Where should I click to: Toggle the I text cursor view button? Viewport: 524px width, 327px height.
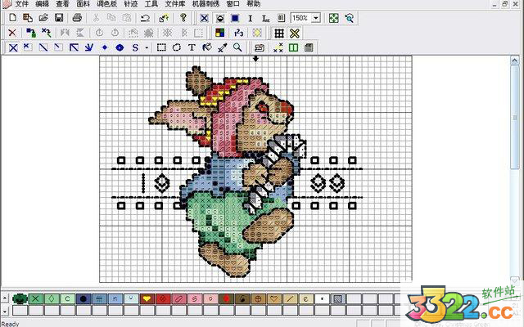pos(250,18)
